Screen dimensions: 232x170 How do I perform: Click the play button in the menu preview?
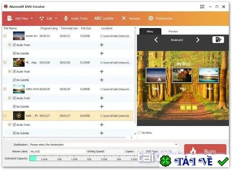click(x=183, y=107)
